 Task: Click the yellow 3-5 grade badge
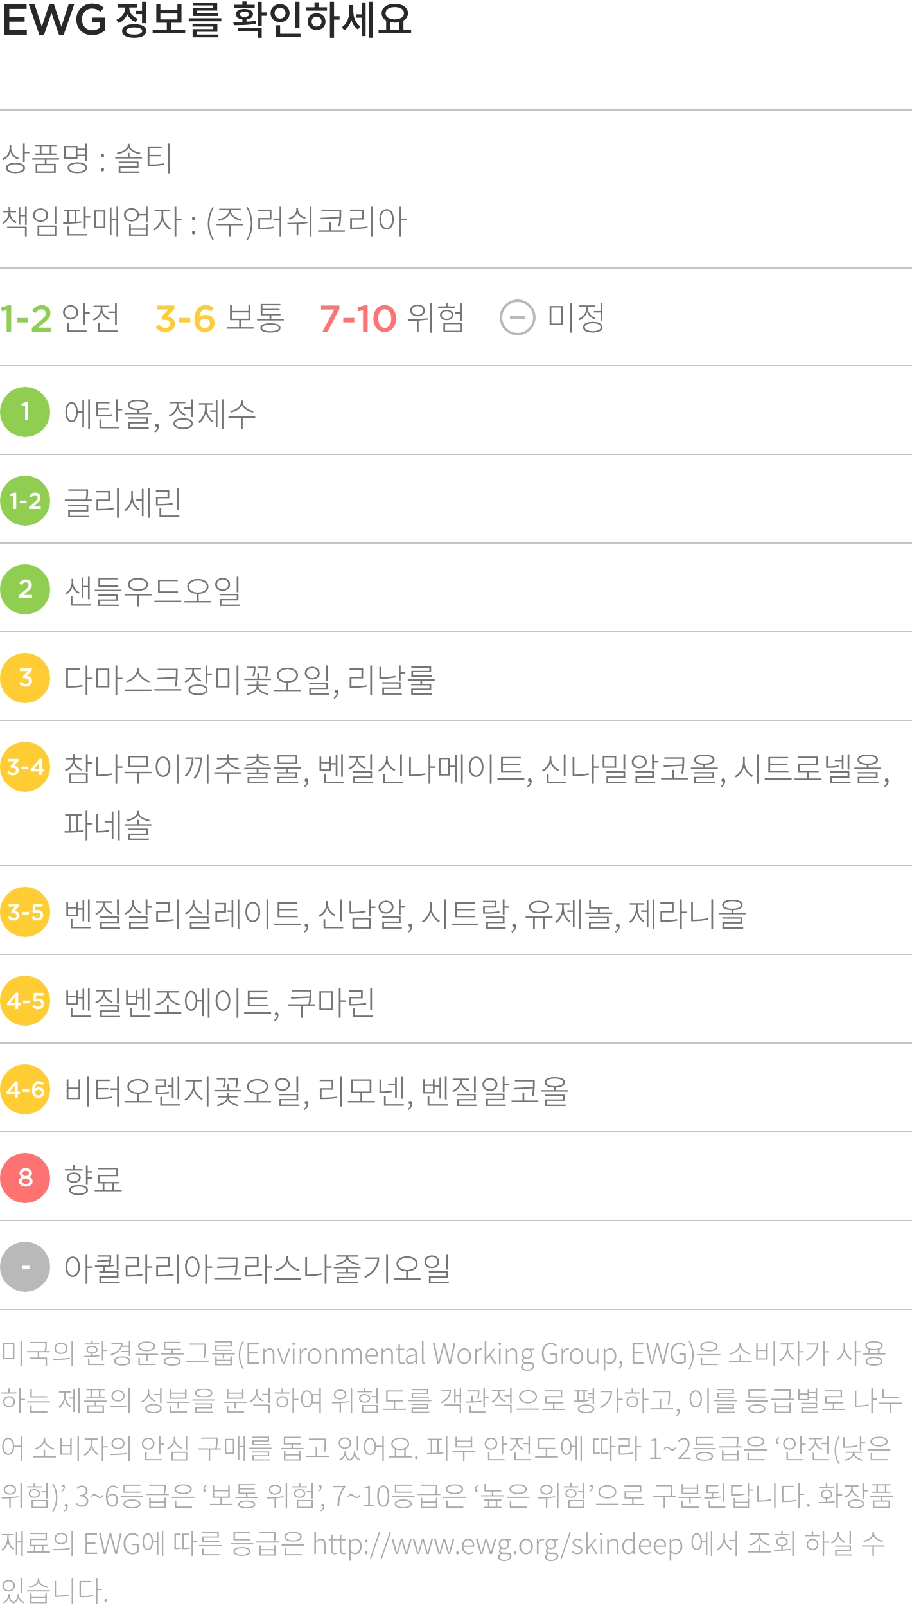(x=25, y=912)
